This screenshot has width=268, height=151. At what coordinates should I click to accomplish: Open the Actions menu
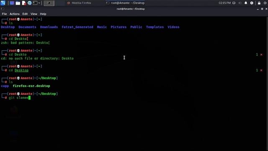(15, 14)
